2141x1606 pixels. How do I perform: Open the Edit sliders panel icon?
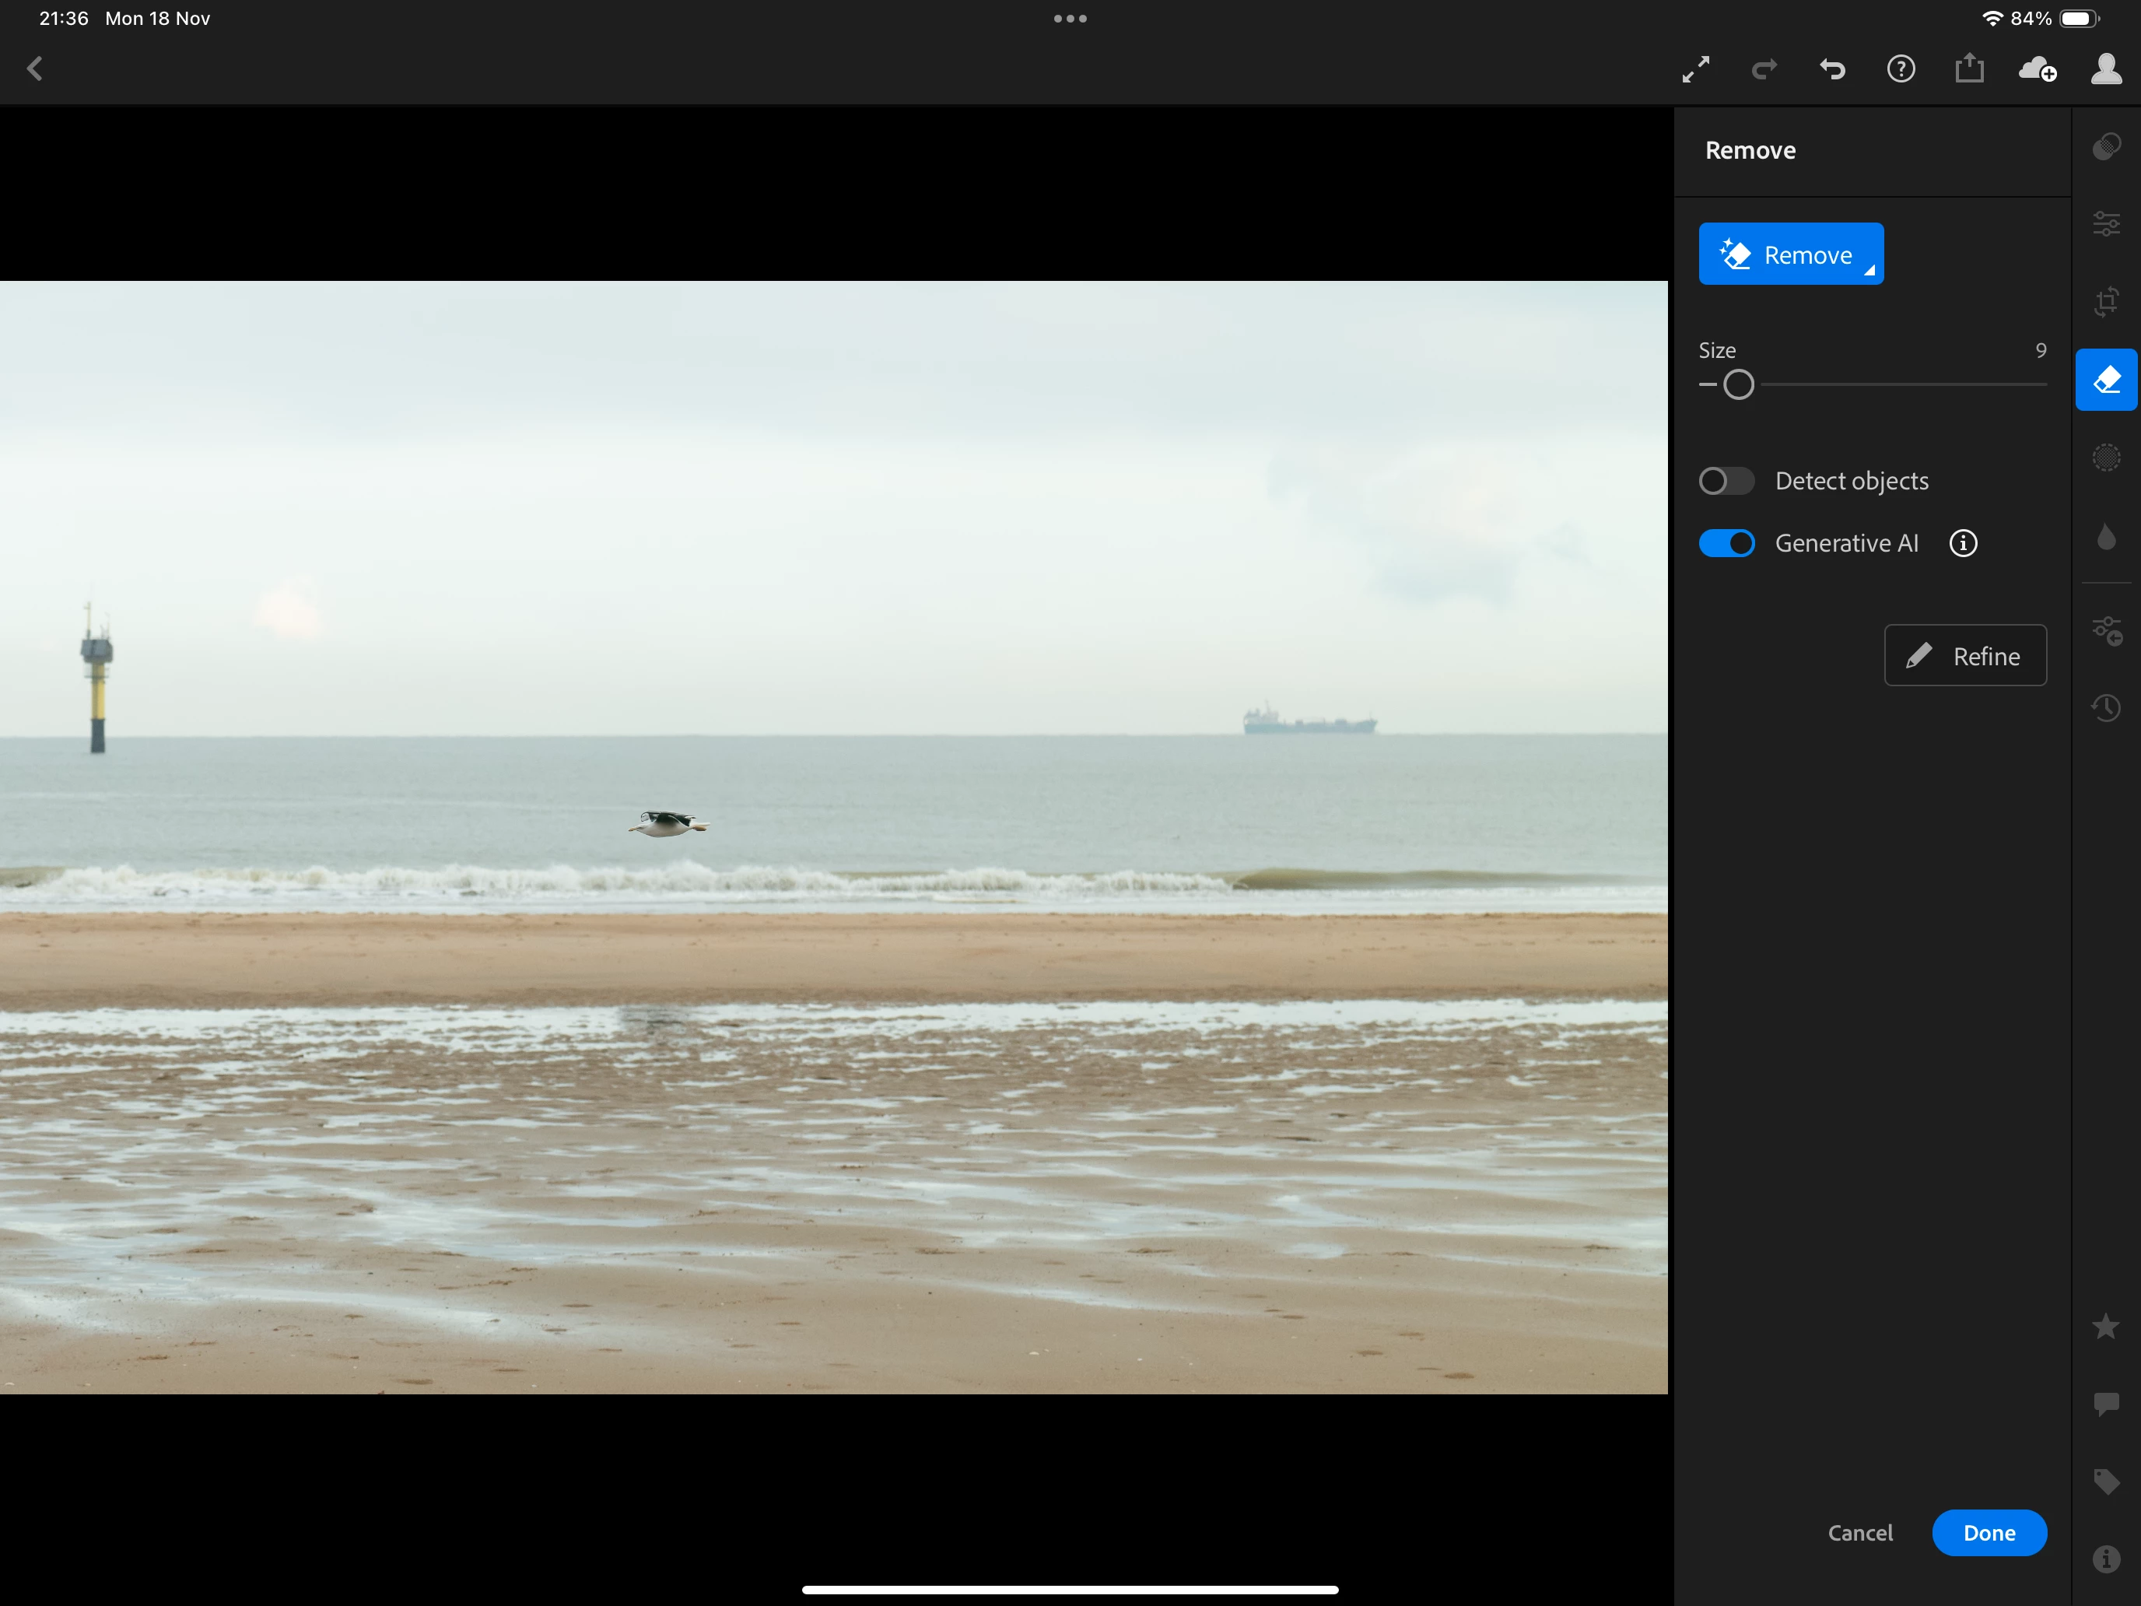(x=2105, y=223)
